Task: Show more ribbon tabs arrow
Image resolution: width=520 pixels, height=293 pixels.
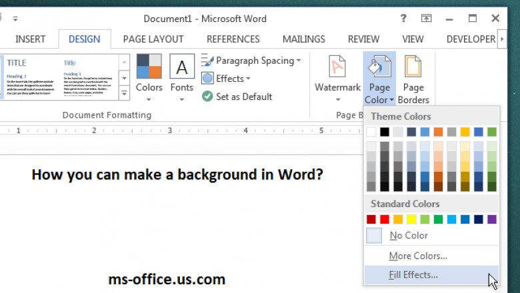Action: 502,39
